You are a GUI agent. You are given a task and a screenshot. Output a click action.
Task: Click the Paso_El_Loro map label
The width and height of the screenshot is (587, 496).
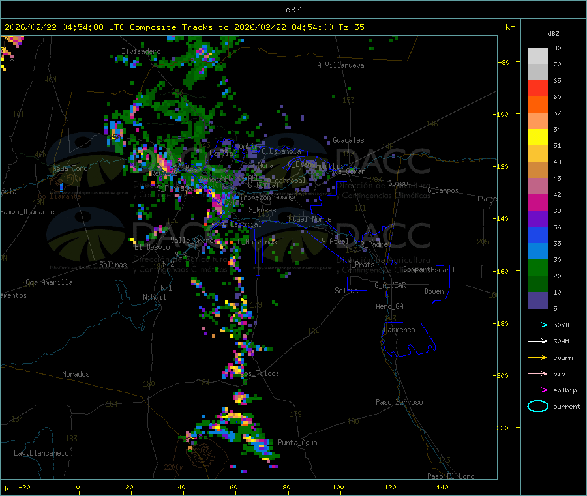[x=451, y=476]
